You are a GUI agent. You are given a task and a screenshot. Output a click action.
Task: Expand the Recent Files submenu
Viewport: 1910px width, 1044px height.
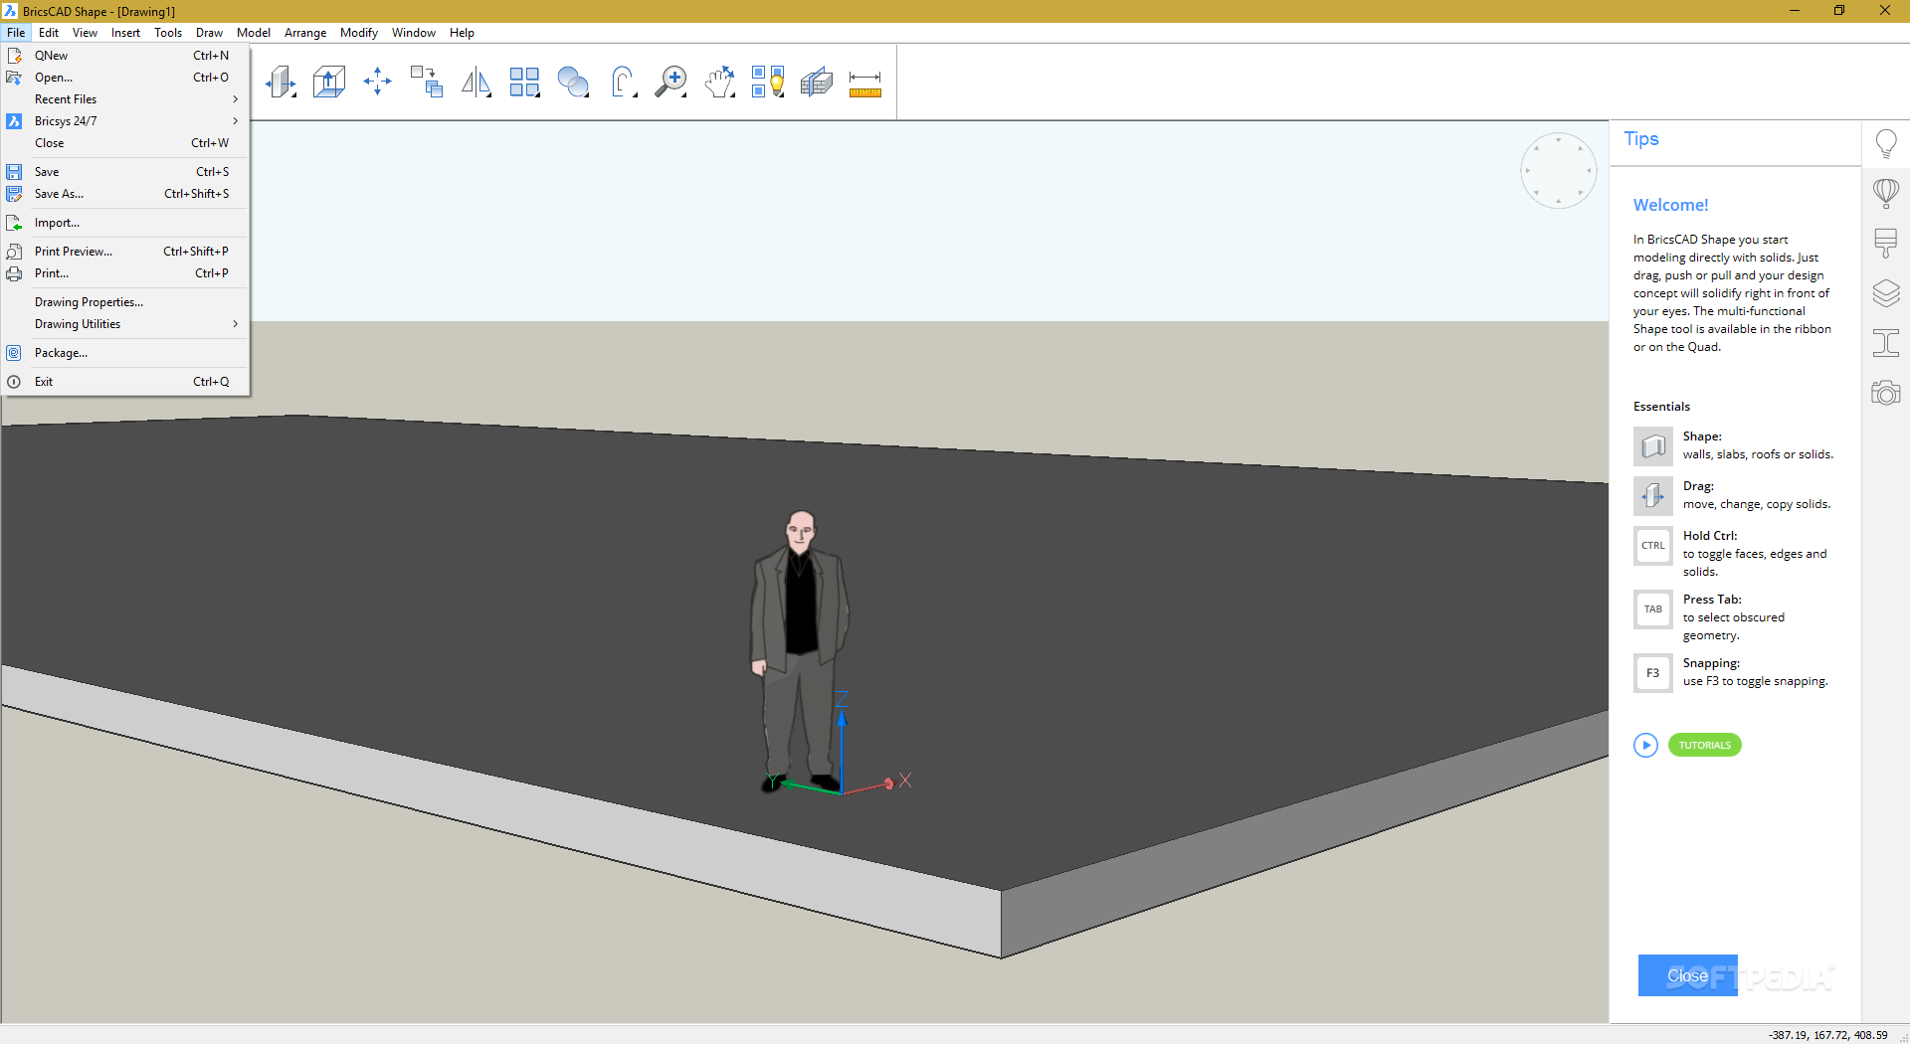click(x=124, y=99)
